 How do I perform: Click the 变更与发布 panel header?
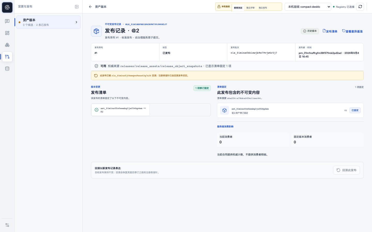pyautogui.click(x=25, y=6)
